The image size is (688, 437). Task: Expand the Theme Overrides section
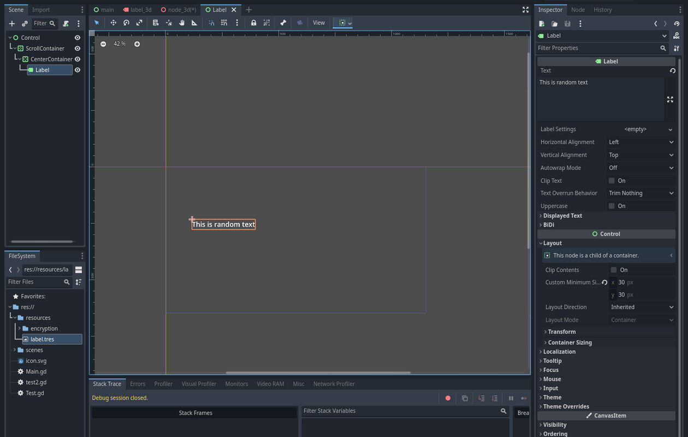pyautogui.click(x=566, y=406)
